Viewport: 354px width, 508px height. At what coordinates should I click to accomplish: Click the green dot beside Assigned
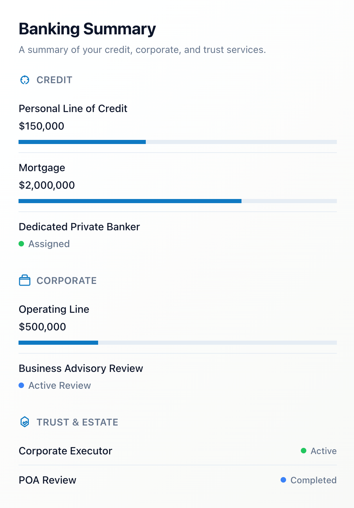(21, 244)
